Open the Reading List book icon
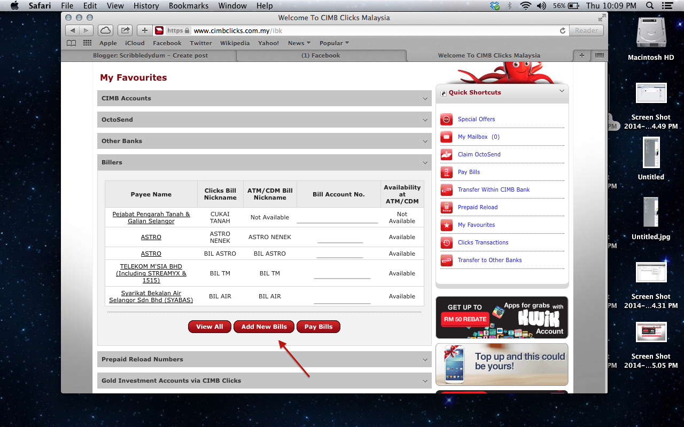Image resolution: width=684 pixels, height=427 pixels. pos(71,43)
